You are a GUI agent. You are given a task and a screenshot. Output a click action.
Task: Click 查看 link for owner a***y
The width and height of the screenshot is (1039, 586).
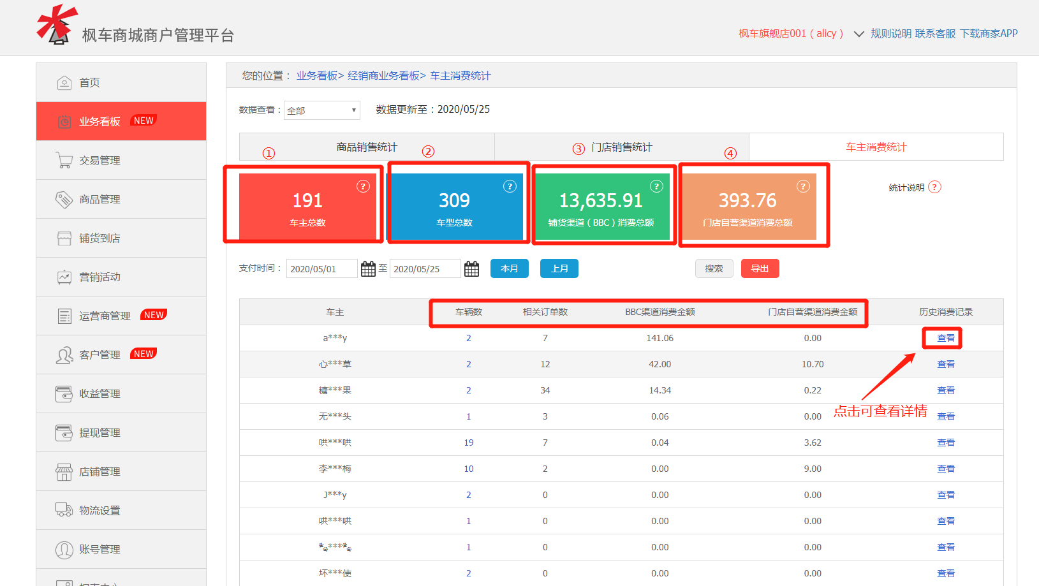coord(945,338)
